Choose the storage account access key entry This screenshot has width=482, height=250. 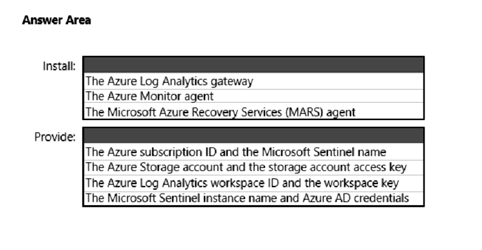coord(246,167)
